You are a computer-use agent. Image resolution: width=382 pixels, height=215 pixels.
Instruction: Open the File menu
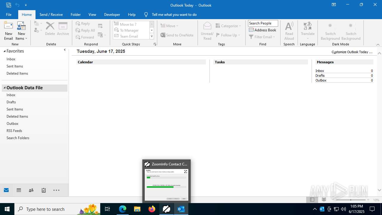(x=9, y=14)
